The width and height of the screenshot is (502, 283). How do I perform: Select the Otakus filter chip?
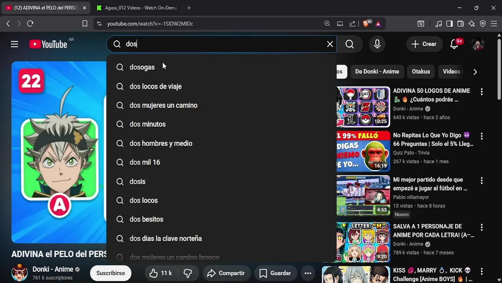coord(421,72)
